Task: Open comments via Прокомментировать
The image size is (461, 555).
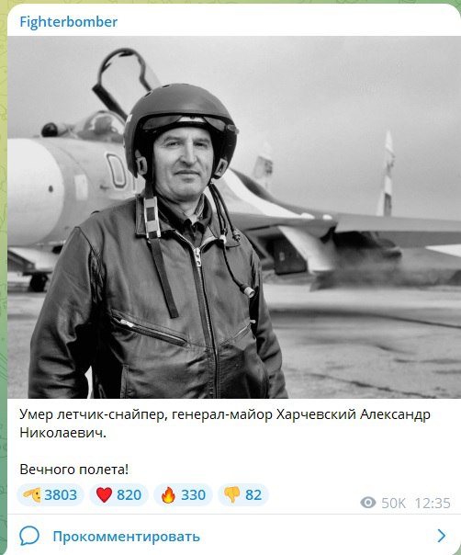Action: click(127, 537)
